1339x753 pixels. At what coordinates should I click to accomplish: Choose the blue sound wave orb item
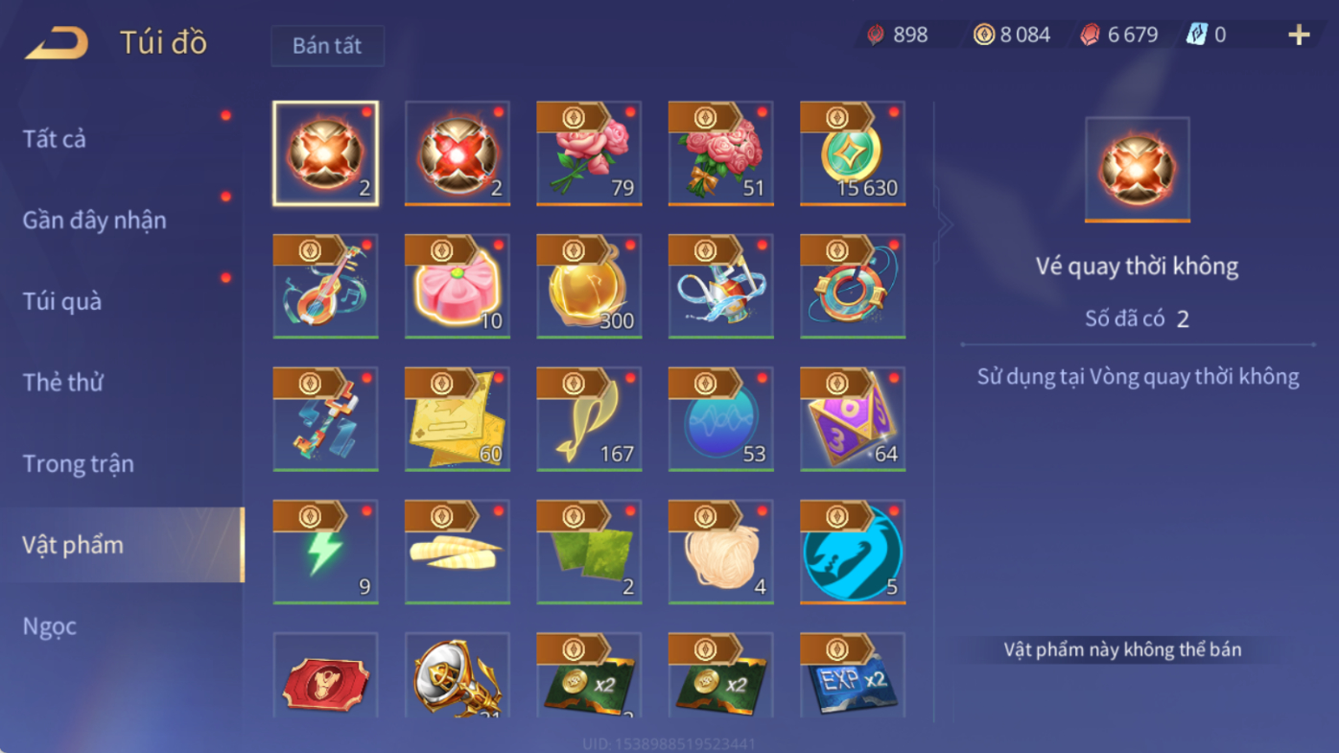point(721,419)
